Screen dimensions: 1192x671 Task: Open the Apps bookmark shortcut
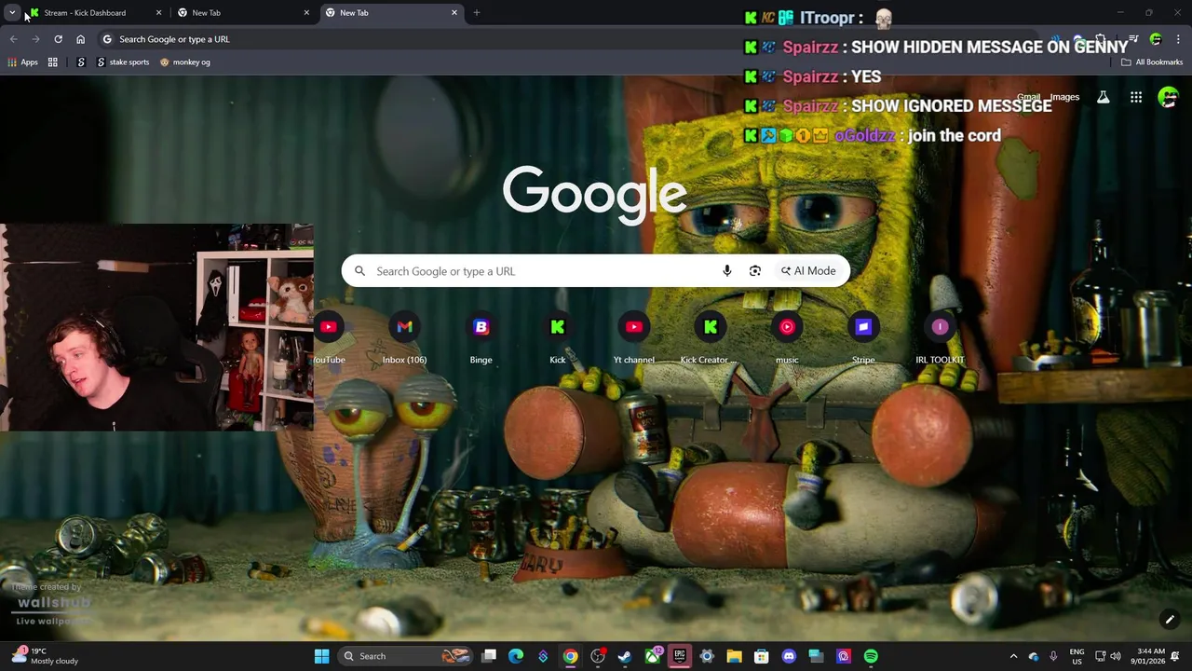coord(23,62)
